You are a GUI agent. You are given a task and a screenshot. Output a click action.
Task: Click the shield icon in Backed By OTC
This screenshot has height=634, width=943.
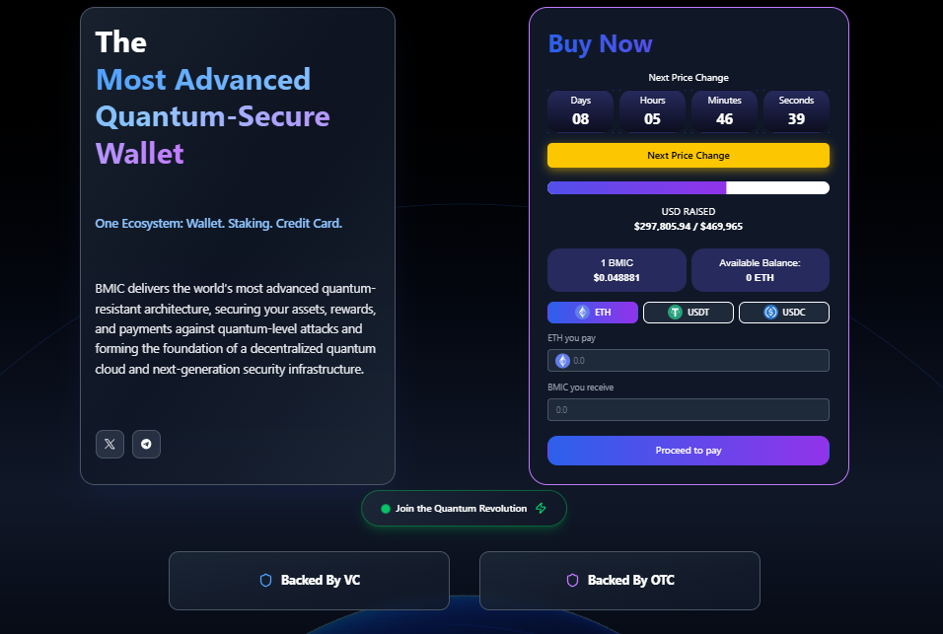coord(572,580)
